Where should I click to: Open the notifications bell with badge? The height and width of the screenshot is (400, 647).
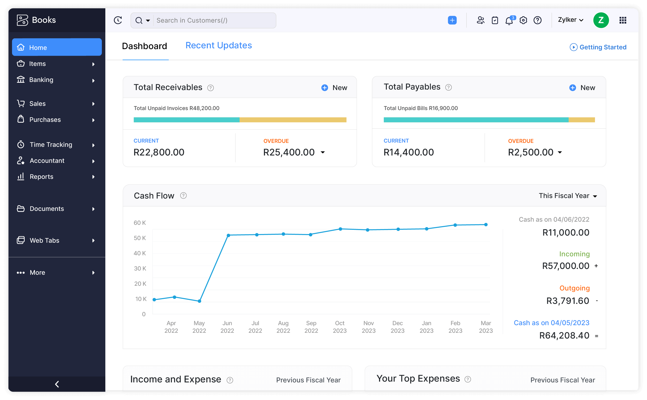pyautogui.click(x=509, y=20)
